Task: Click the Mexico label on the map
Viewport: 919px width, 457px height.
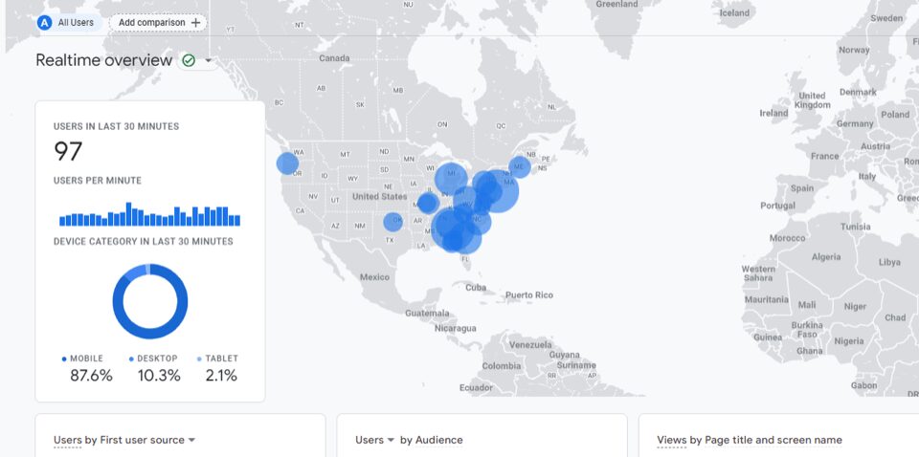Action: pyautogui.click(x=374, y=276)
